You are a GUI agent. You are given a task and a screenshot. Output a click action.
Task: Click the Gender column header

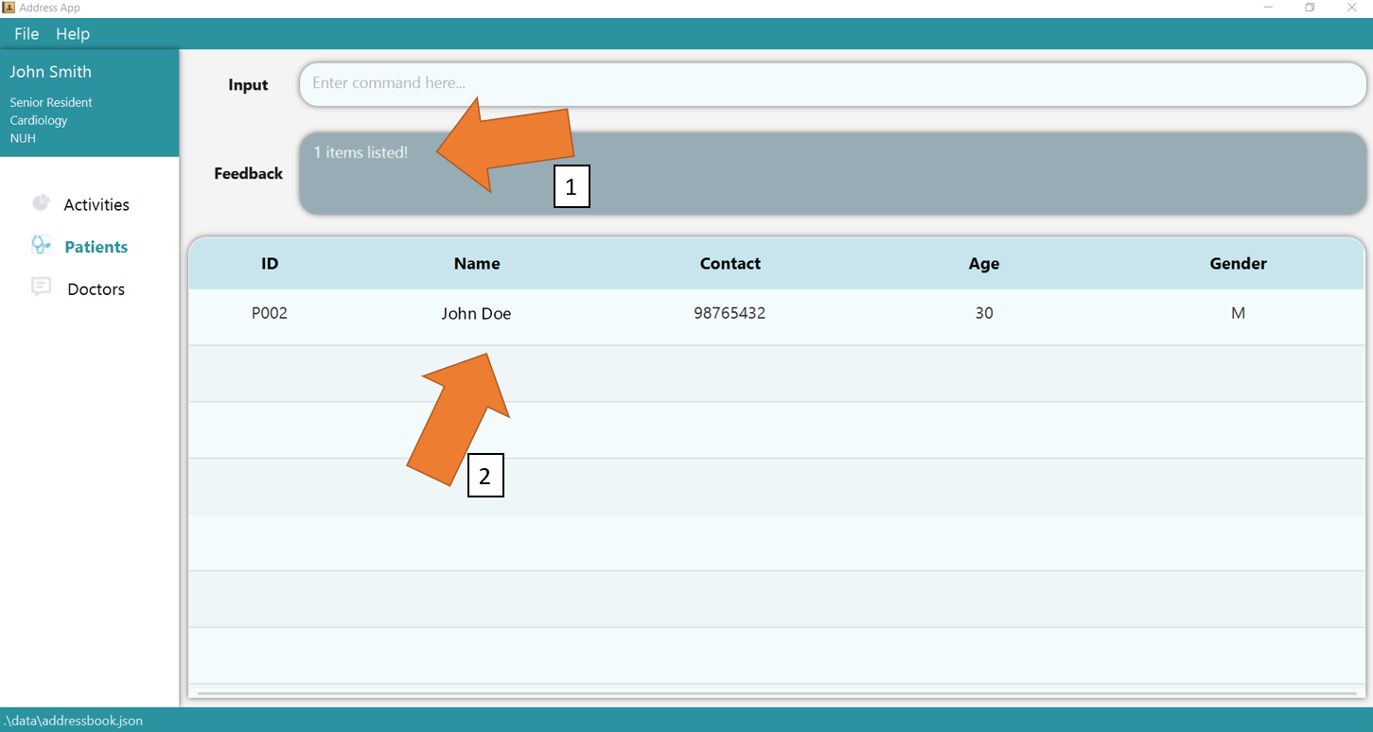[x=1238, y=264]
